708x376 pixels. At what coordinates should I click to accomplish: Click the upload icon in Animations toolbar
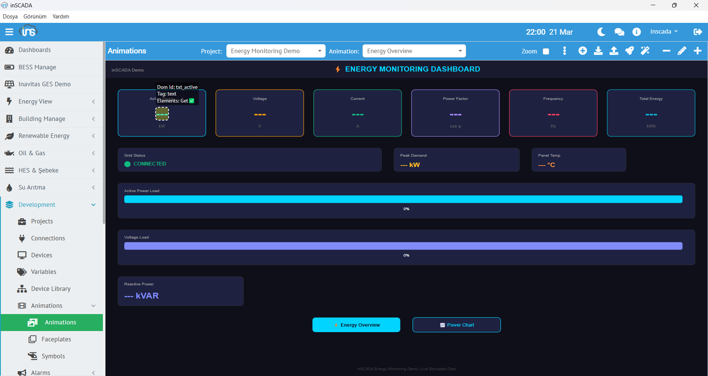pyautogui.click(x=614, y=51)
